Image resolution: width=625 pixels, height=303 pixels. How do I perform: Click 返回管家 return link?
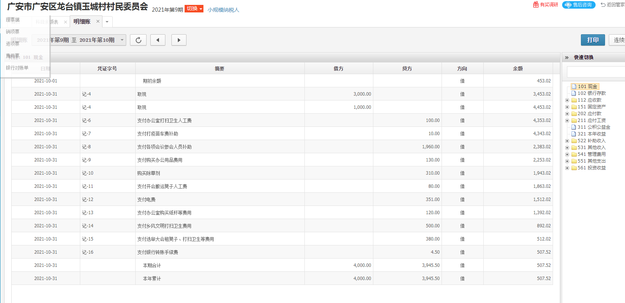coord(613,5)
